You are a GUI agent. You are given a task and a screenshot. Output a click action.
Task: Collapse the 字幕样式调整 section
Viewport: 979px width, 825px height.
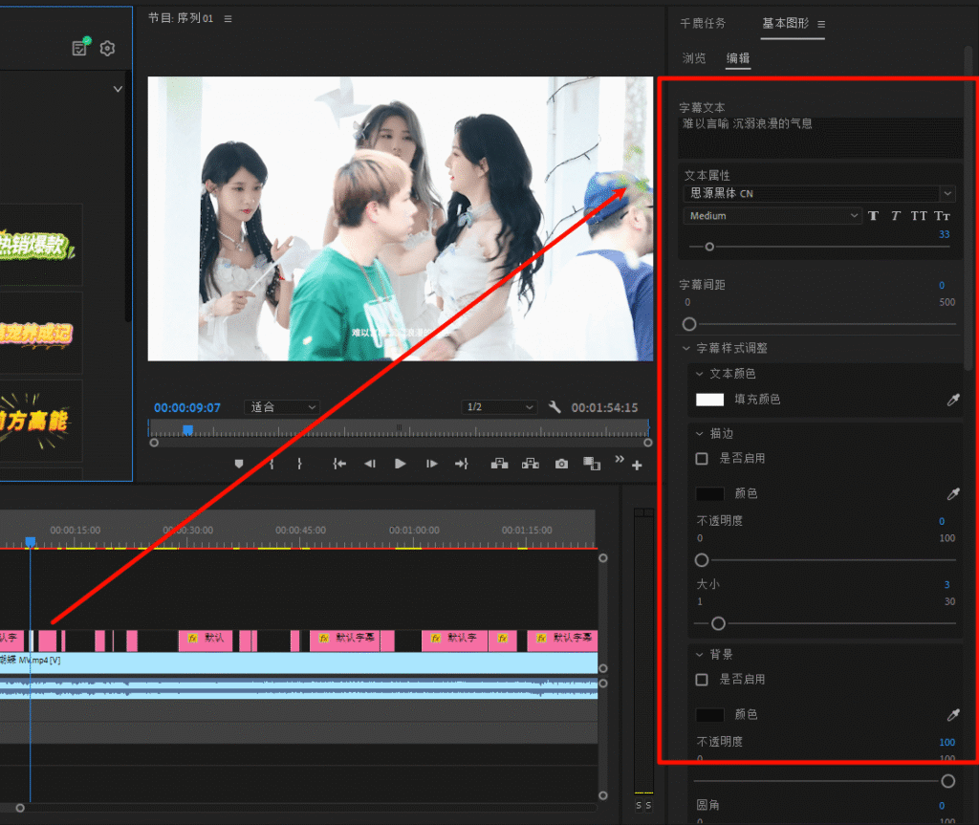(x=685, y=348)
